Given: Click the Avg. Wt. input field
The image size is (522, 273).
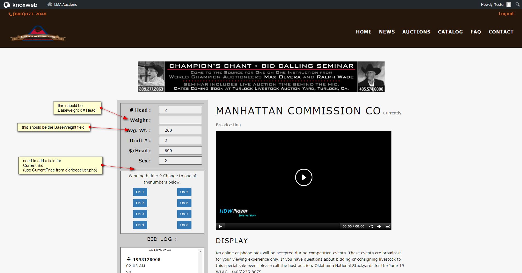Looking at the screenshot, I should 180,130.
